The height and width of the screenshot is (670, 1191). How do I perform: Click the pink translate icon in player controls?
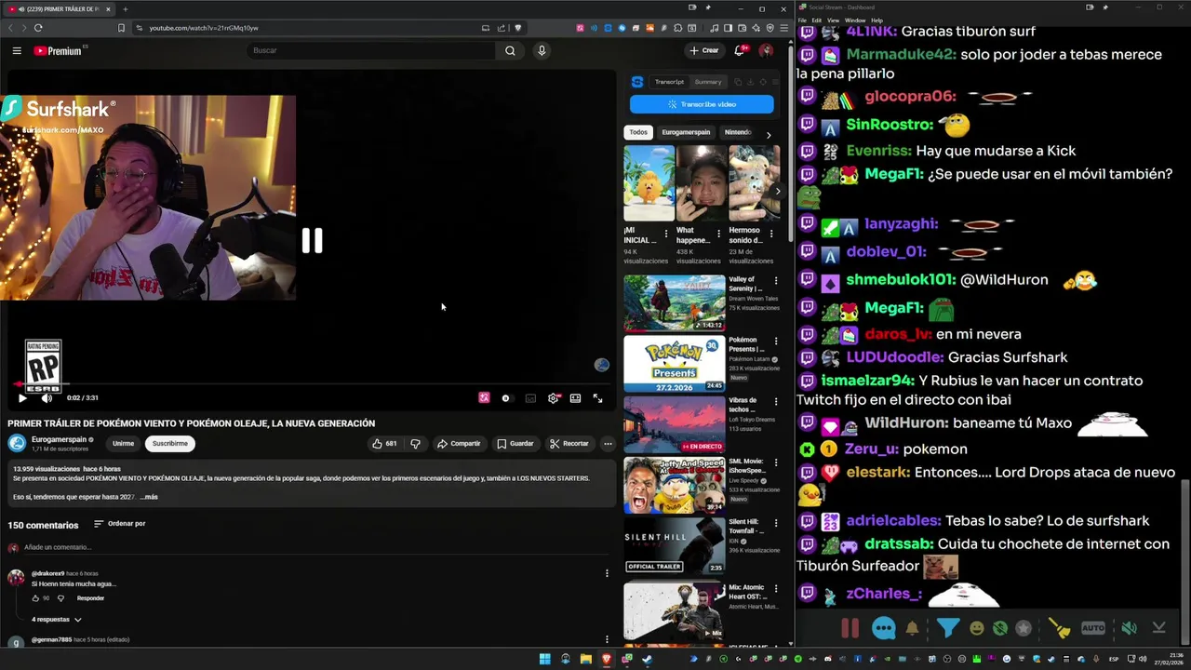pos(484,398)
